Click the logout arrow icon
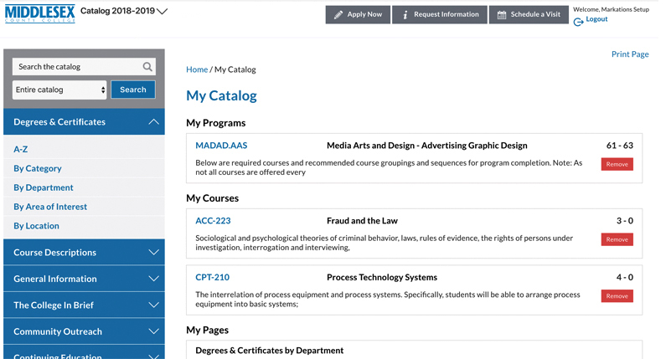 click(x=578, y=22)
